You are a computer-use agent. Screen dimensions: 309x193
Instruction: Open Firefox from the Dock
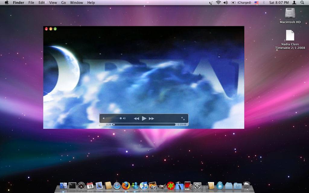126,186
